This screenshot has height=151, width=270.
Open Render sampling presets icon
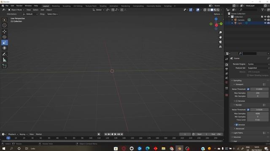(x=264, y=105)
